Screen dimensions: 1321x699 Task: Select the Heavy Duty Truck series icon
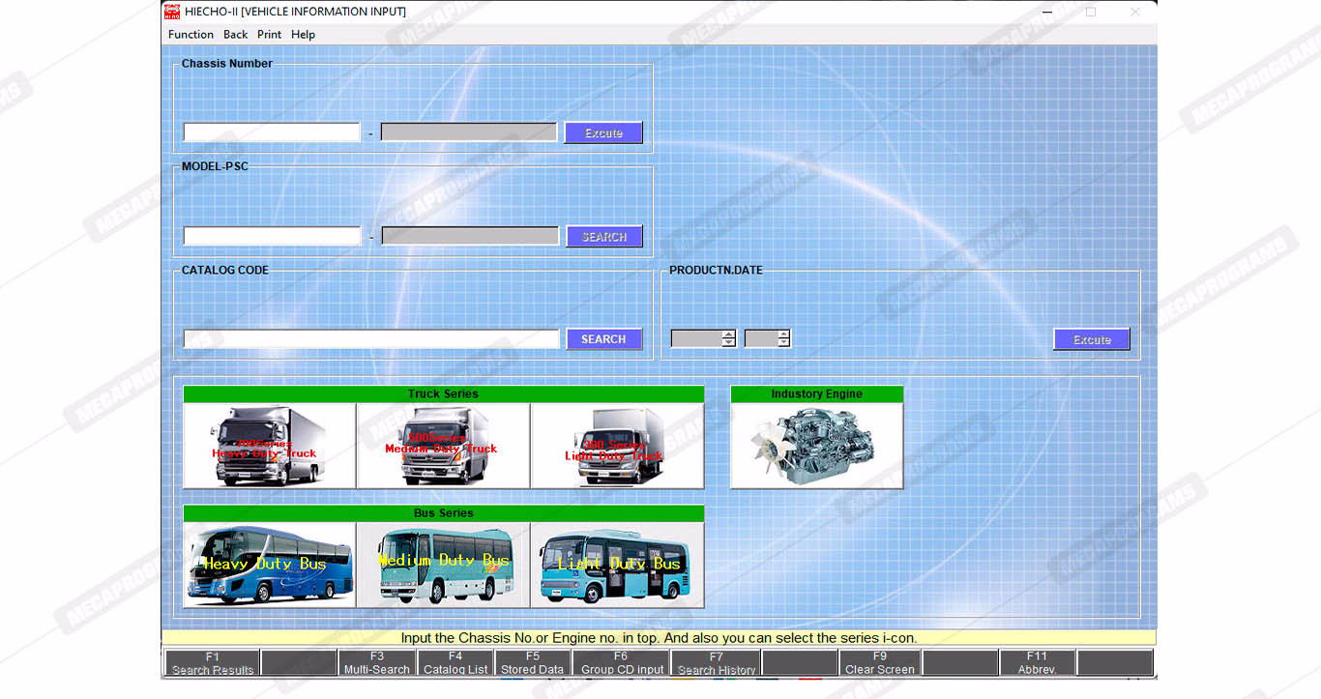(x=269, y=446)
